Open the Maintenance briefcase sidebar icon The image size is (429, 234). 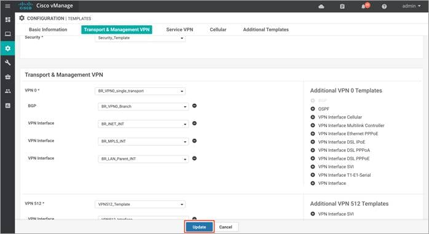click(7, 77)
